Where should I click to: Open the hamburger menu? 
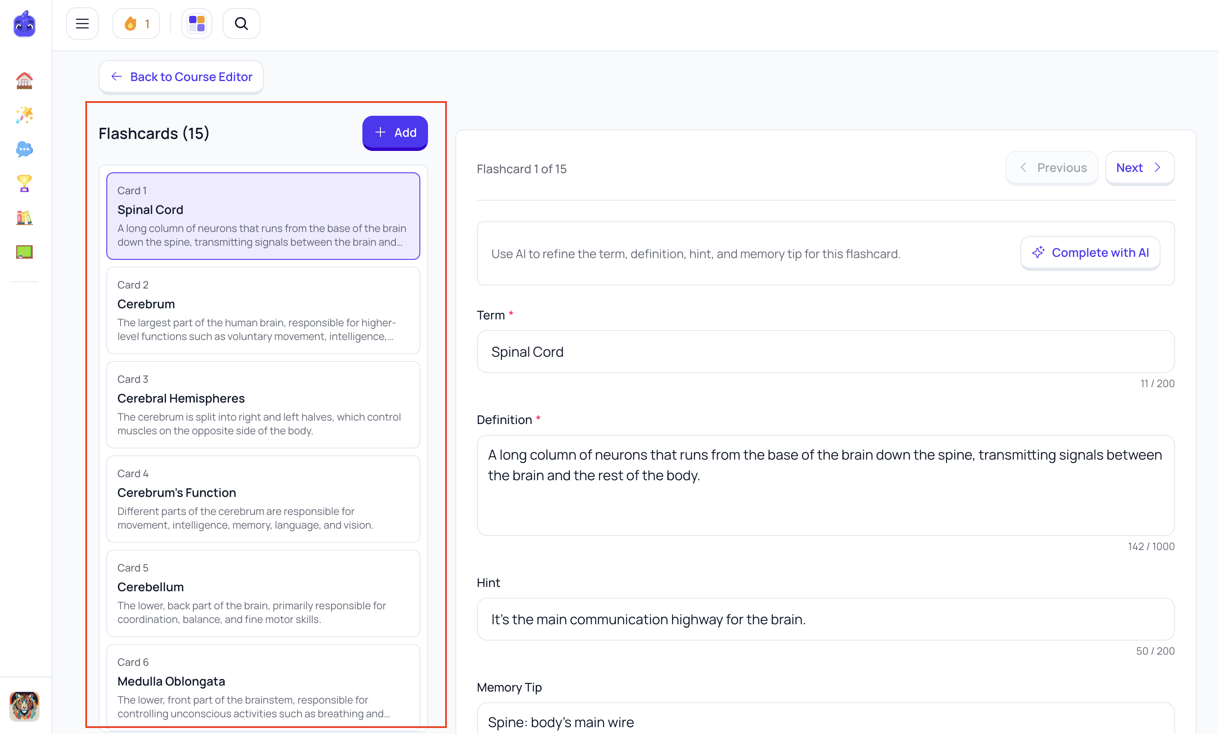pos(82,24)
